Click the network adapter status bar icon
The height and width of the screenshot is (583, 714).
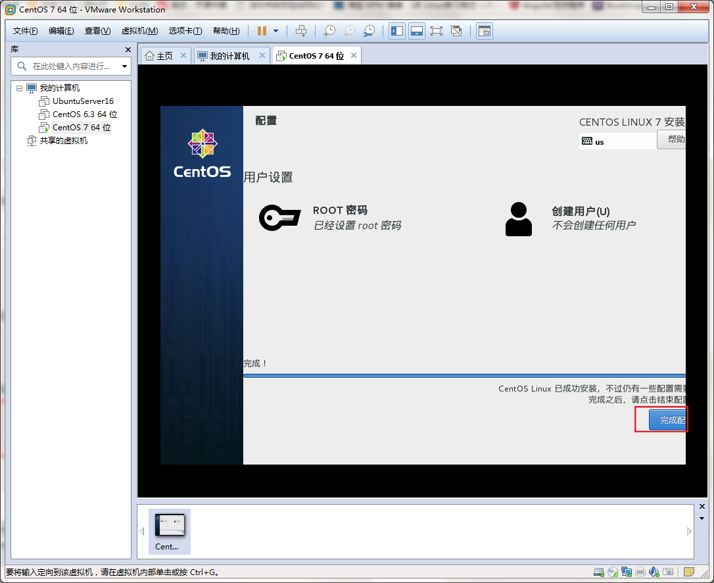point(627,572)
